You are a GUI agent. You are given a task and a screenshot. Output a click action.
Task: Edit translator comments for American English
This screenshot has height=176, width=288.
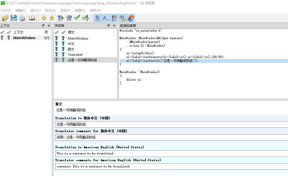coord(172,167)
